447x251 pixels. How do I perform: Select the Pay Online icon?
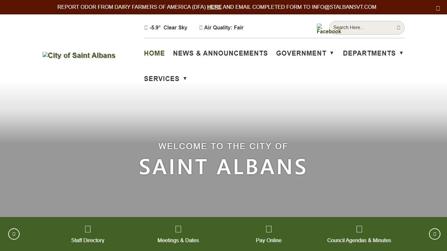coord(269,229)
